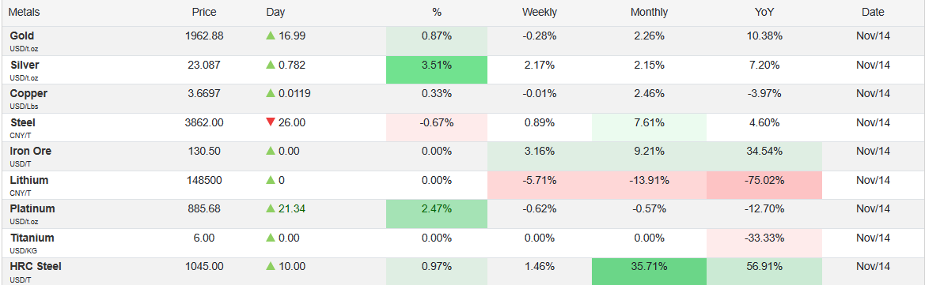This screenshot has width=925, height=285.
Task: Click Silver's bright green 3.51% cell
Action: click(x=437, y=69)
